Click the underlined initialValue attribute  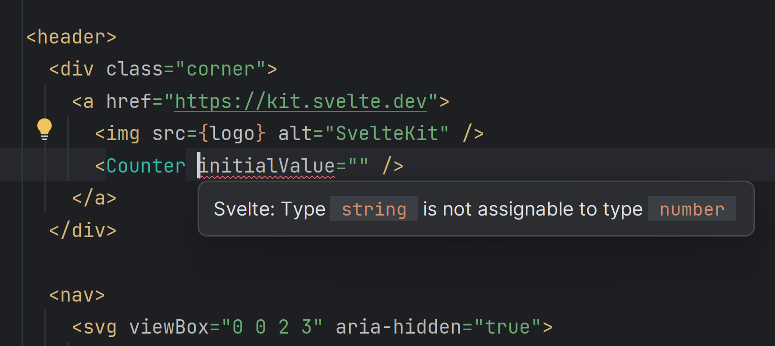click(267, 166)
